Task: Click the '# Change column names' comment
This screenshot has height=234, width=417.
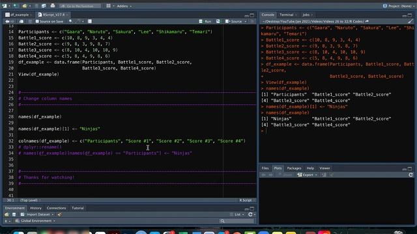Action: (45, 99)
